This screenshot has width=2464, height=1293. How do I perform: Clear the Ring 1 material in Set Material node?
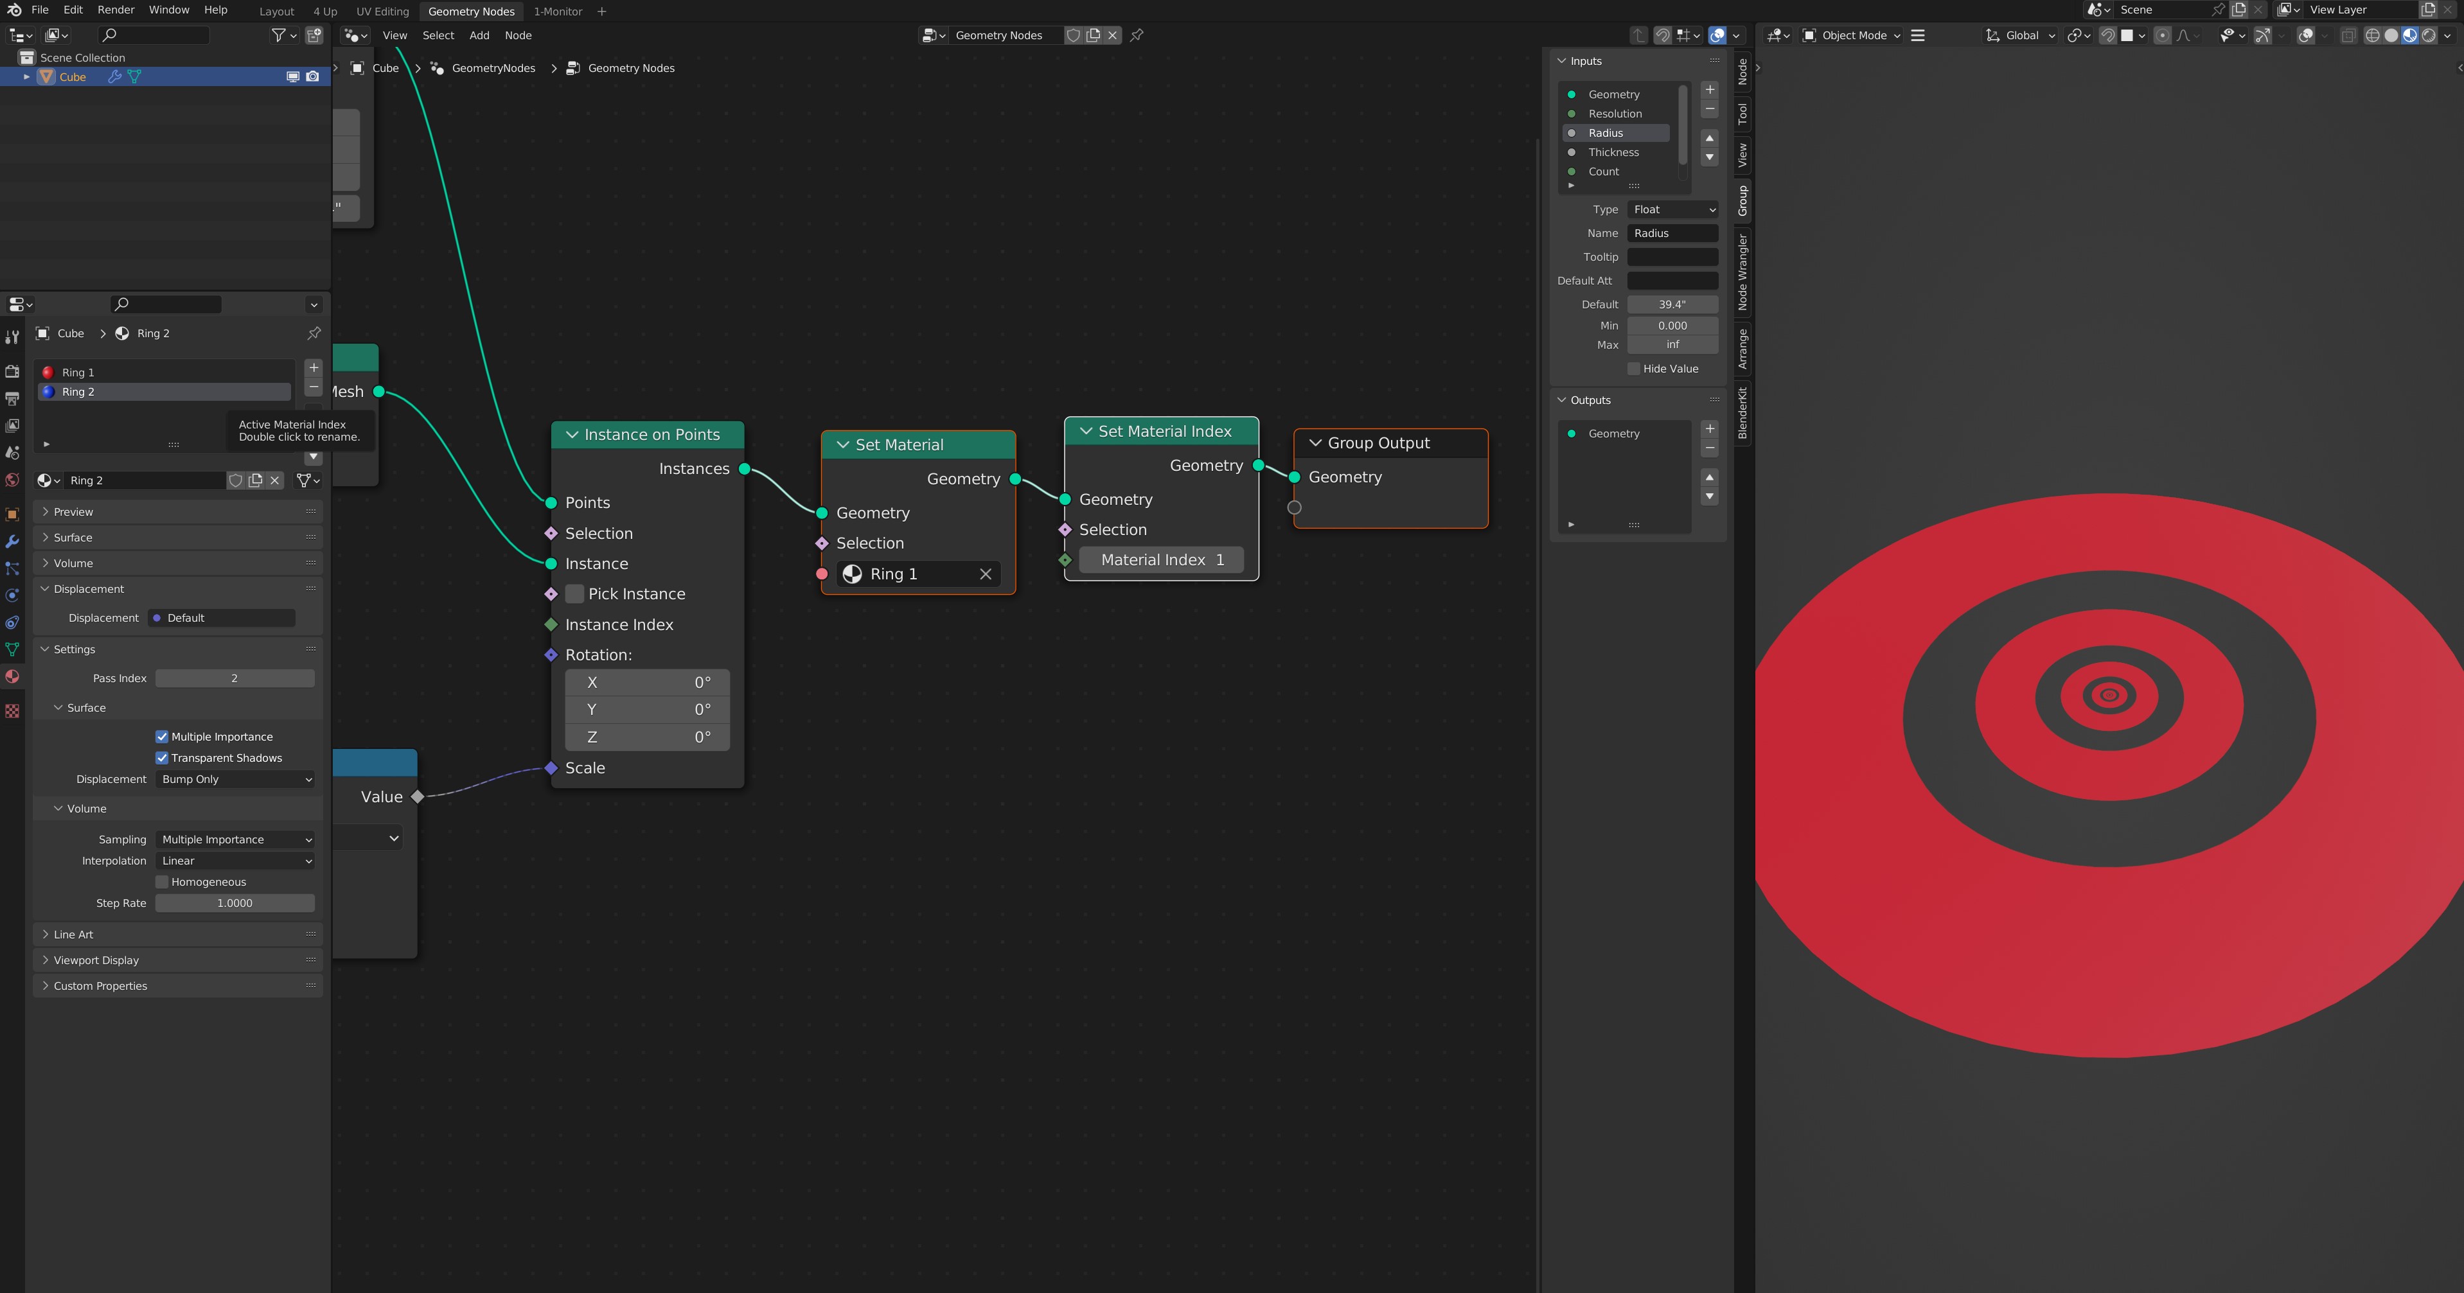click(x=985, y=574)
